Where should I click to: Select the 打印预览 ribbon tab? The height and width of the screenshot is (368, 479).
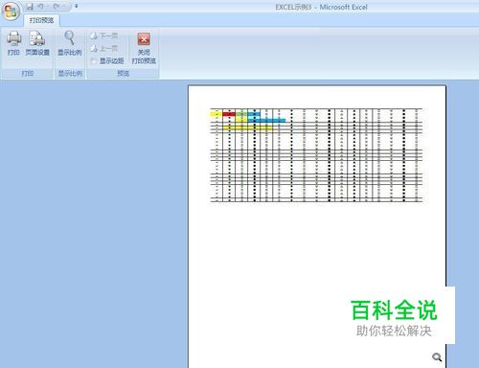tap(41, 20)
